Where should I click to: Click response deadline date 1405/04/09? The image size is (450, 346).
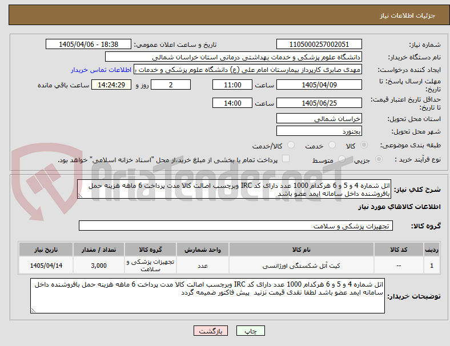pos(319,85)
